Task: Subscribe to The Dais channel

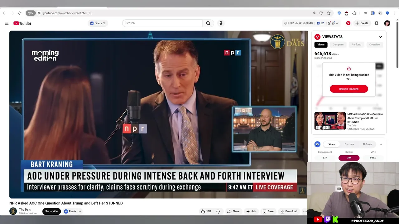Action: (51, 211)
